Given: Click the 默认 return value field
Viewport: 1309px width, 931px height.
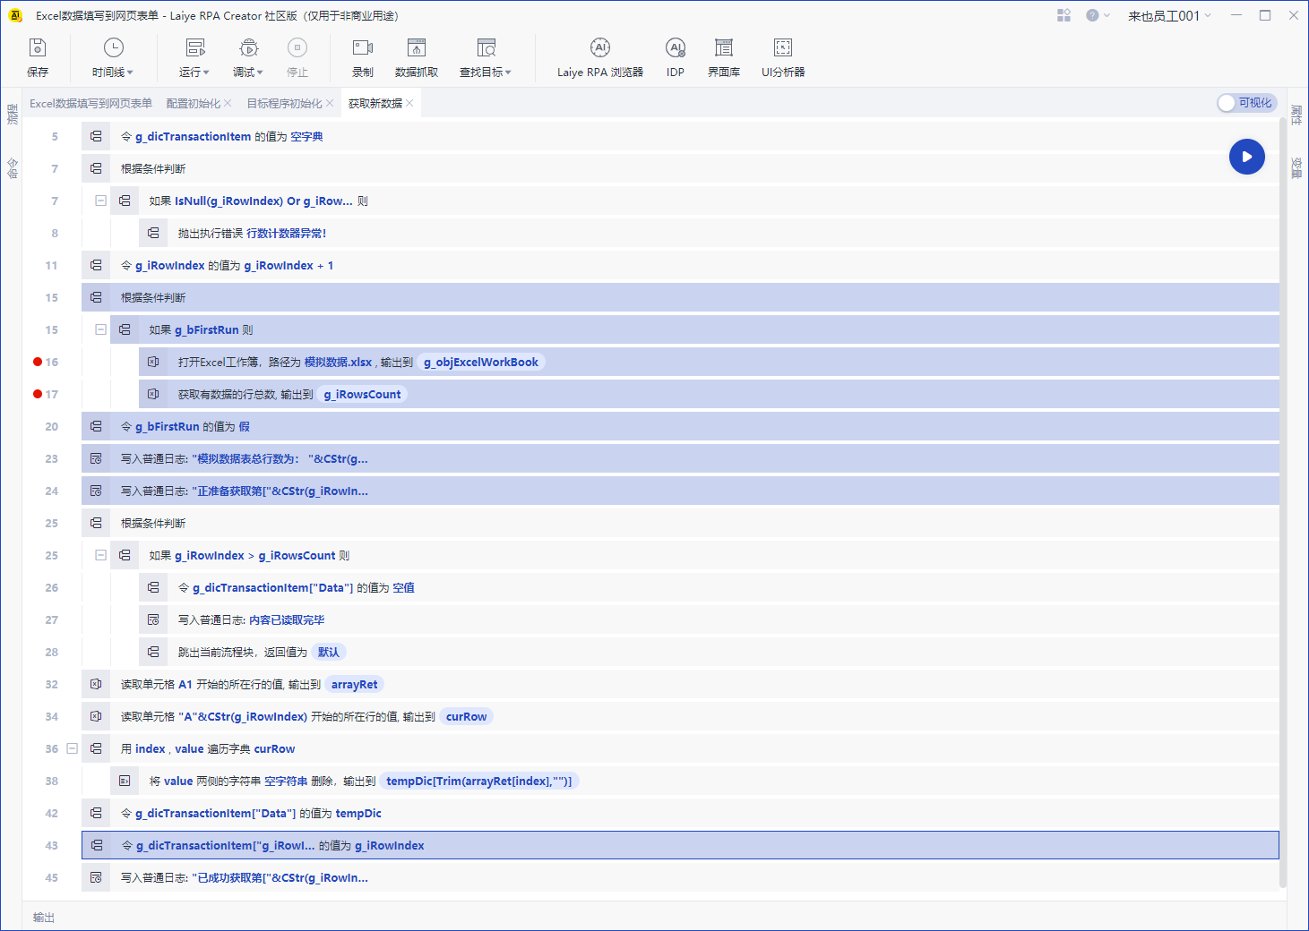Looking at the screenshot, I should (329, 652).
